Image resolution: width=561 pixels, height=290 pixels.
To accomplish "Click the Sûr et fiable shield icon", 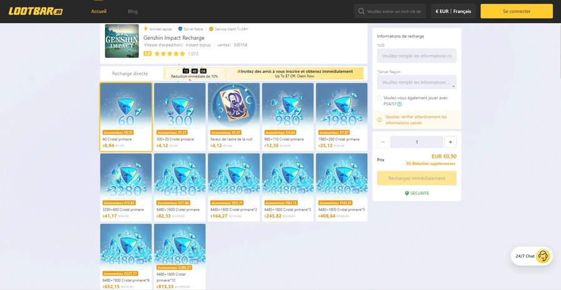I will [180, 29].
